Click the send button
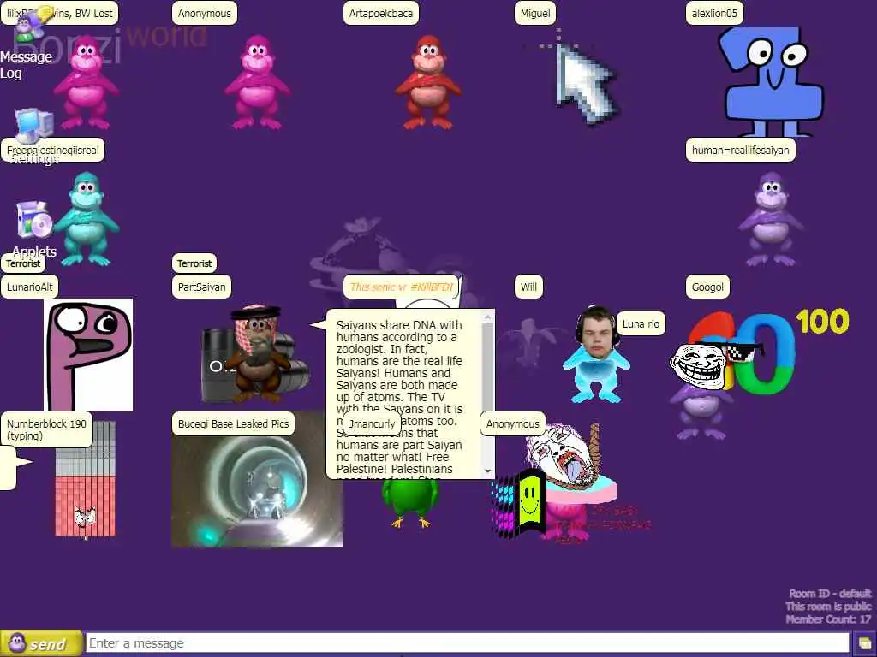The height and width of the screenshot is (657, 877). tap(41, 643)
